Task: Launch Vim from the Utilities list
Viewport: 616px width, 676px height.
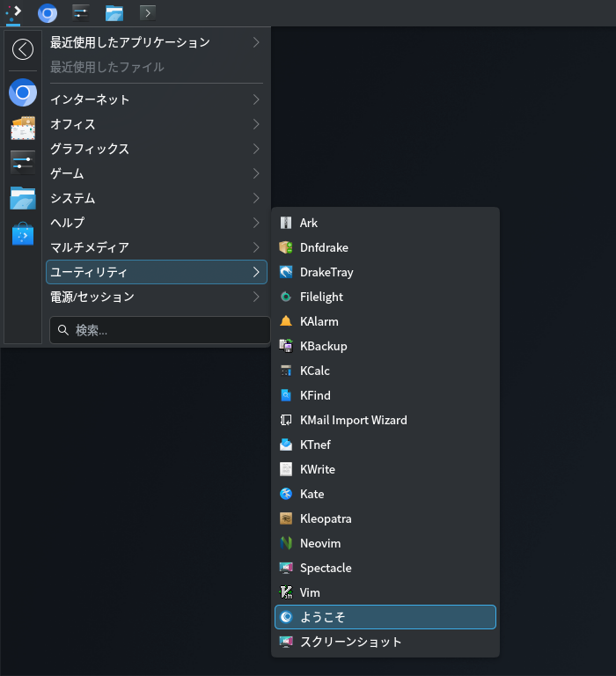Action: tap(385, 592)
